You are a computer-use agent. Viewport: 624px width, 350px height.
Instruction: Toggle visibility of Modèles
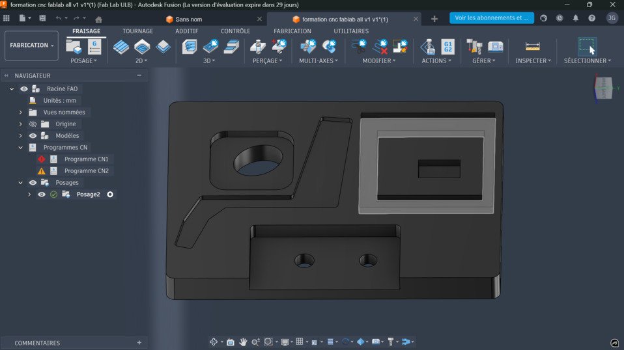[x=33, y=136]
